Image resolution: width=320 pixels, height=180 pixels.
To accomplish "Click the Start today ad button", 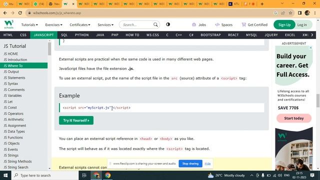I will pos(294,118).
